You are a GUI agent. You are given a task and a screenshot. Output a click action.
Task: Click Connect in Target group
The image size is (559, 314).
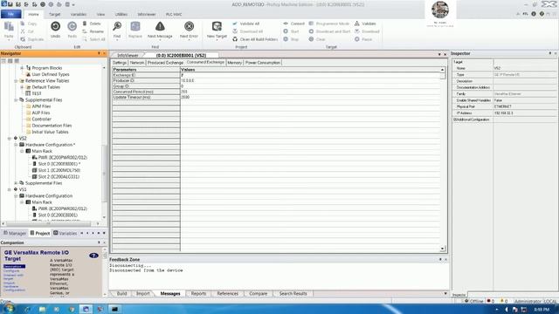286,24
